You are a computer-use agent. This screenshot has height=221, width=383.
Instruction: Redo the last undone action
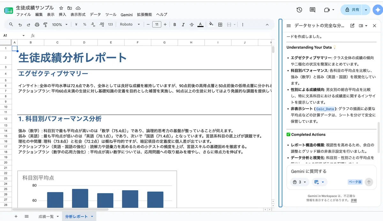click(28, 25)
